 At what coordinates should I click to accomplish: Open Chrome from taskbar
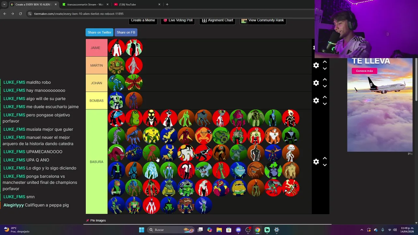[257, 230]
